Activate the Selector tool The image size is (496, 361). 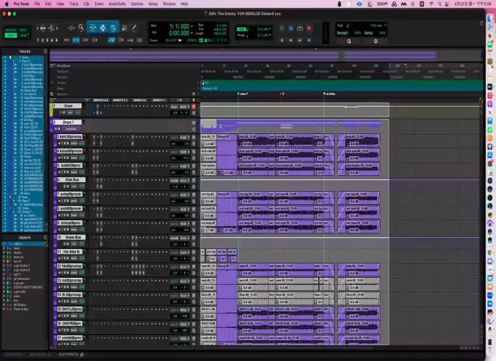pos(103,28)
